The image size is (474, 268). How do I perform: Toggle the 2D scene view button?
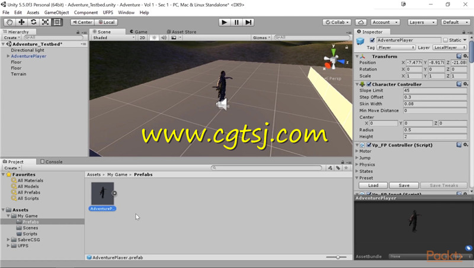tap(142, 38)
